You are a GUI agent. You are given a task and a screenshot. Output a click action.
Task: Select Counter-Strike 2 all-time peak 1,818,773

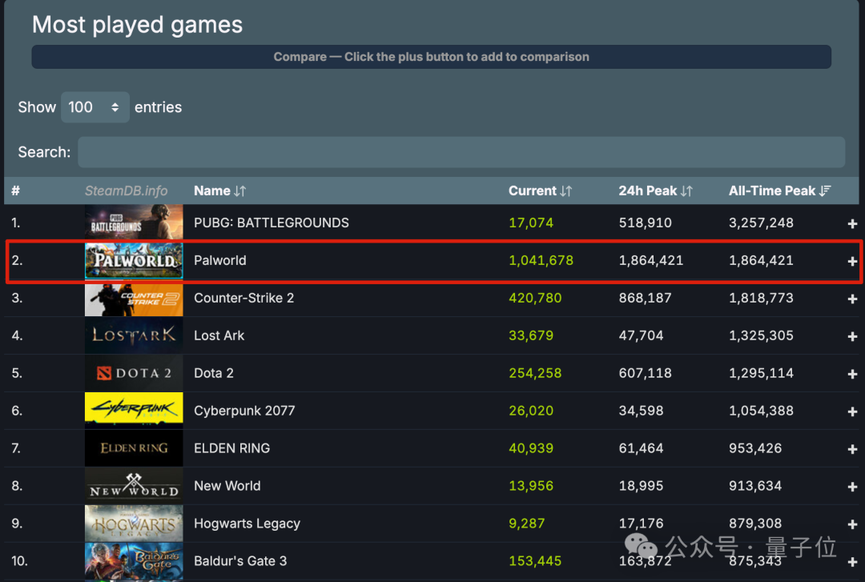[x=761, y=298]
